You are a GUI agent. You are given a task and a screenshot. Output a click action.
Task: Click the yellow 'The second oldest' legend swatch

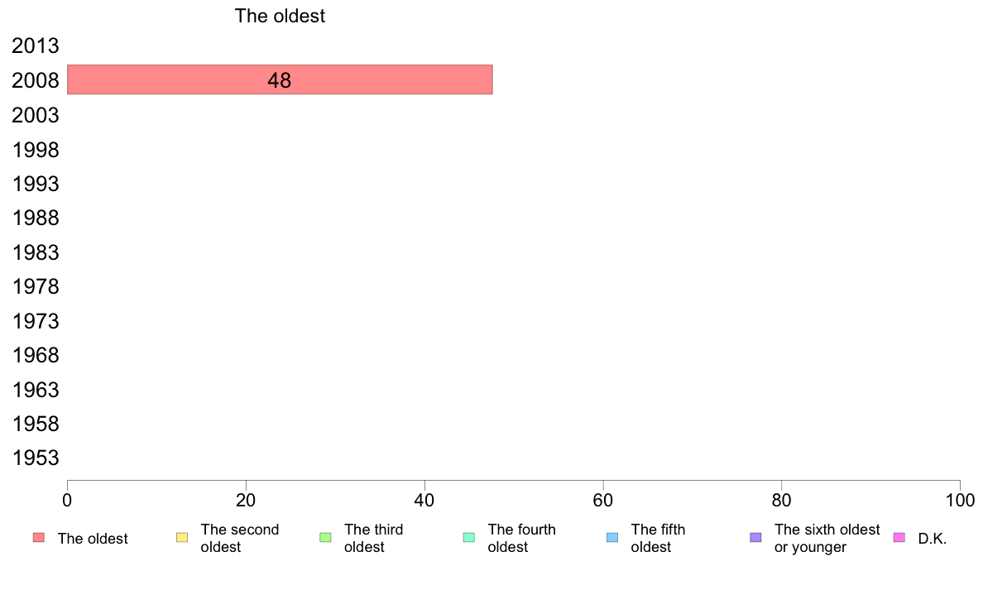182,538
